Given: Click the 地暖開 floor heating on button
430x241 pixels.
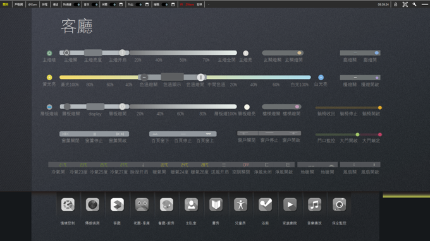Looking at the screenshot, I should pos(331,165).
